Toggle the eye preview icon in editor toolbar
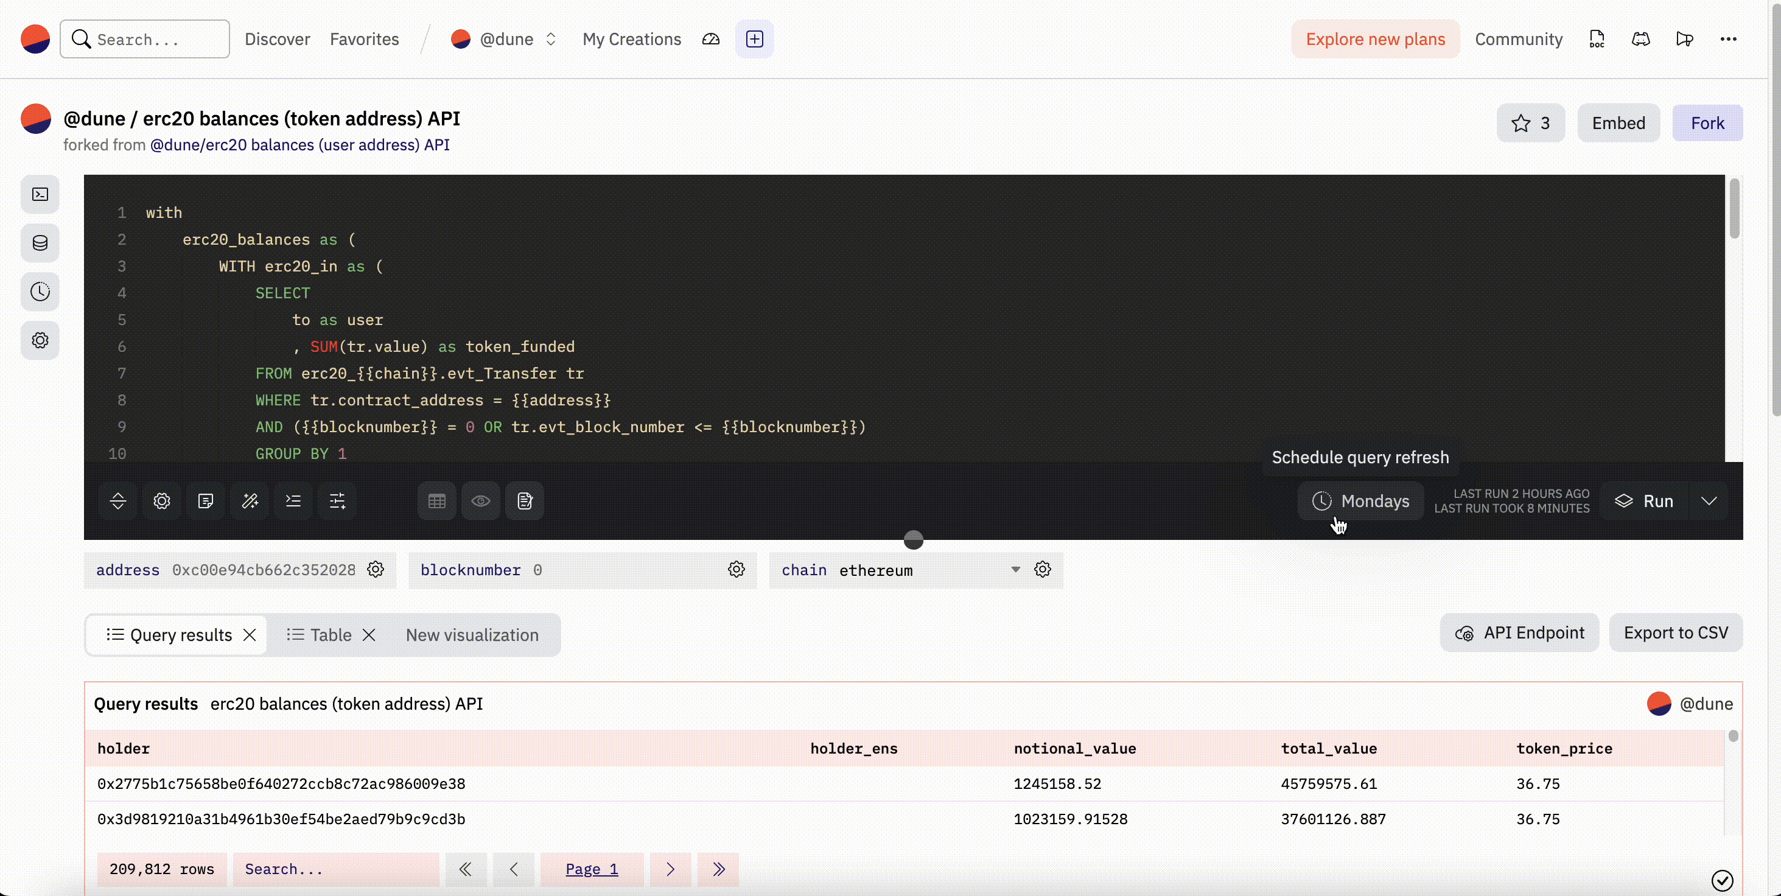Viewport: 1781px width, 896px height. point(480,500)
